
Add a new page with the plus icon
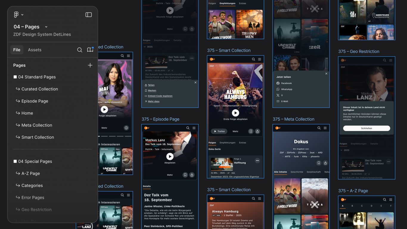click(x=90, y=65)
